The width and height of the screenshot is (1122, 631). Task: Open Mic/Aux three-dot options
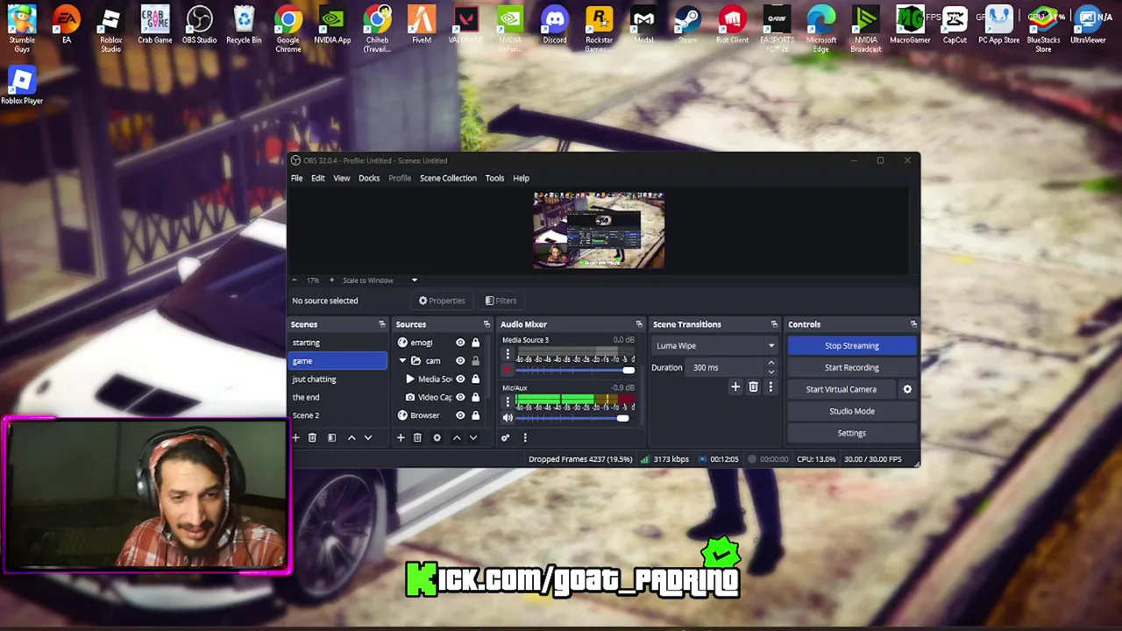click(508, 402)
